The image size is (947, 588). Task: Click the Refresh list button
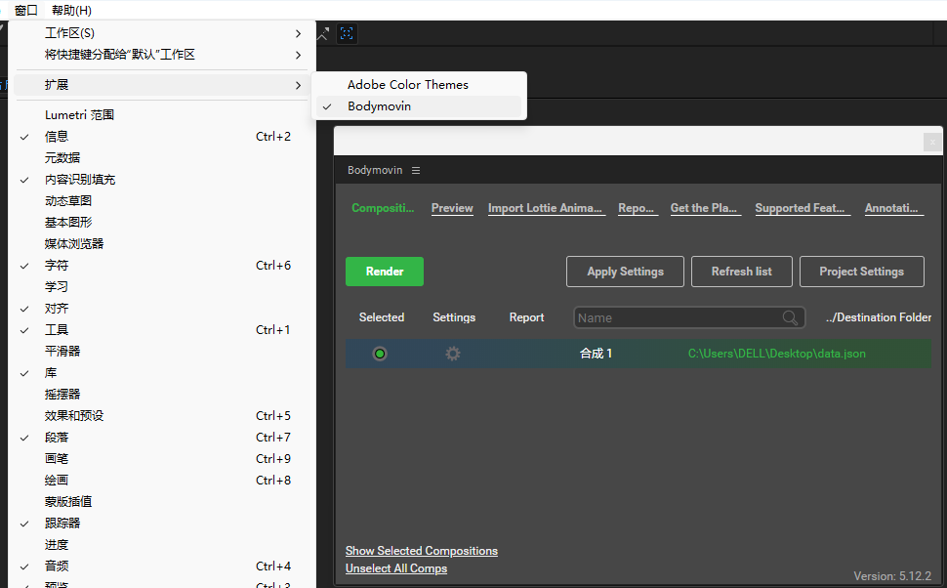coord(742,272)
